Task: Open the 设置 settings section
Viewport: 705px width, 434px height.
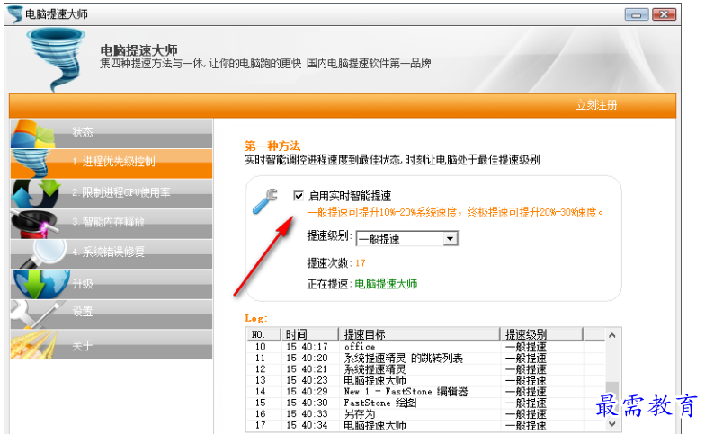Action: pyautogui.click(x=112, y=314)
